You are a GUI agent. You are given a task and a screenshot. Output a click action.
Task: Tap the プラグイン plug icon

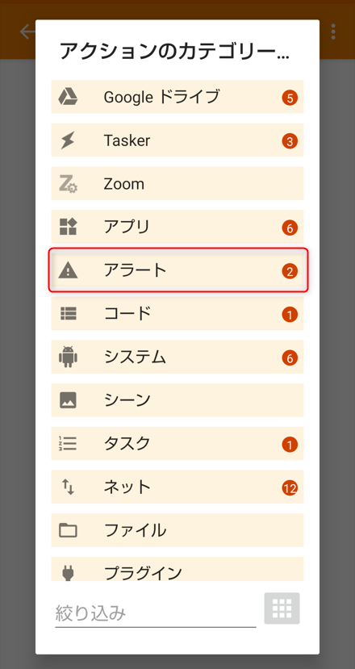68,572
